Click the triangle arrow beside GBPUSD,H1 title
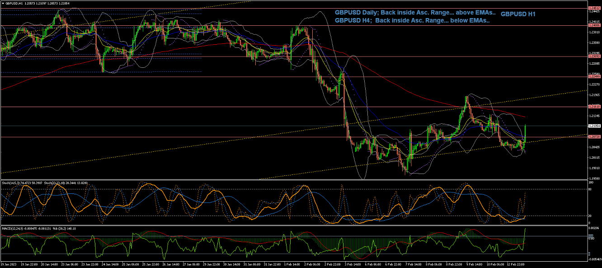The width and height of the screenshot is (602, 268). click(x=3, y=3)
